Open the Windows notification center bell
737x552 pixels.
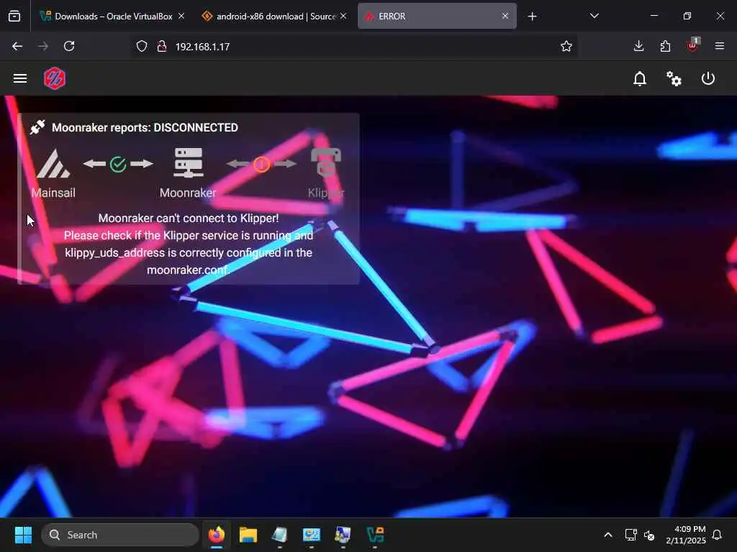pos(717,535)
